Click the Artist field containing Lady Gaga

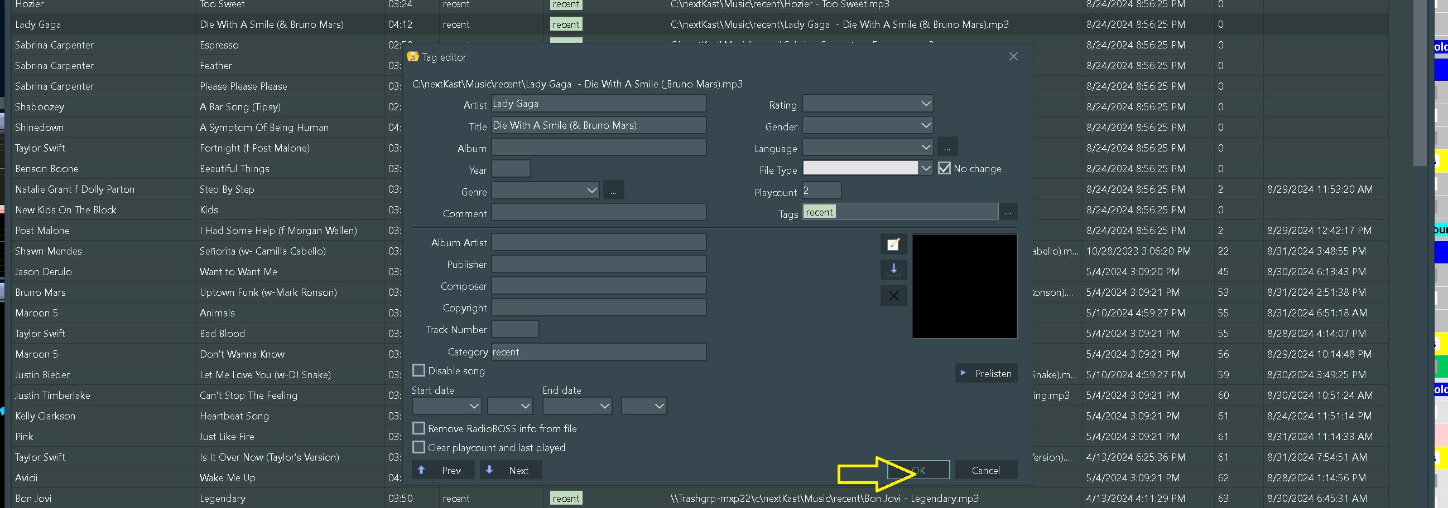[x=599, y=104]
